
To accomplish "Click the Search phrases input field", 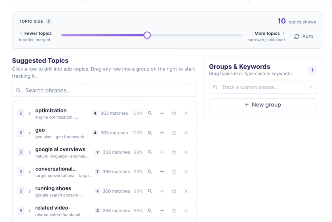I will [104, 91].
